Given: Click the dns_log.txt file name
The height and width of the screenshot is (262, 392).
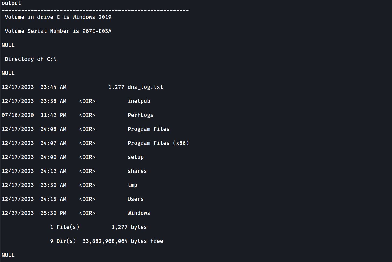Looking at the screenshot, I should [145, 87].
